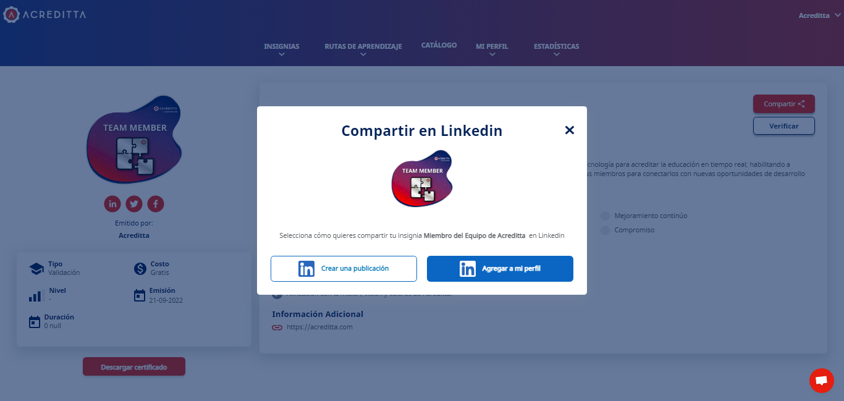The width and height of the screenshot is (844, 401).
Task: Choose Agregar a mi perfil
Action: (x=500, y=269)
